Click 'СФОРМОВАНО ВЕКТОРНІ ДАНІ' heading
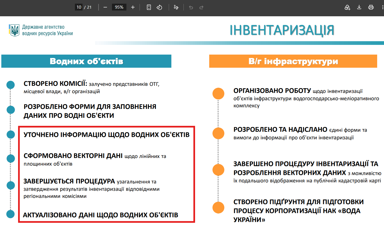This screenshot has height=227, width=384. (73, 156)
